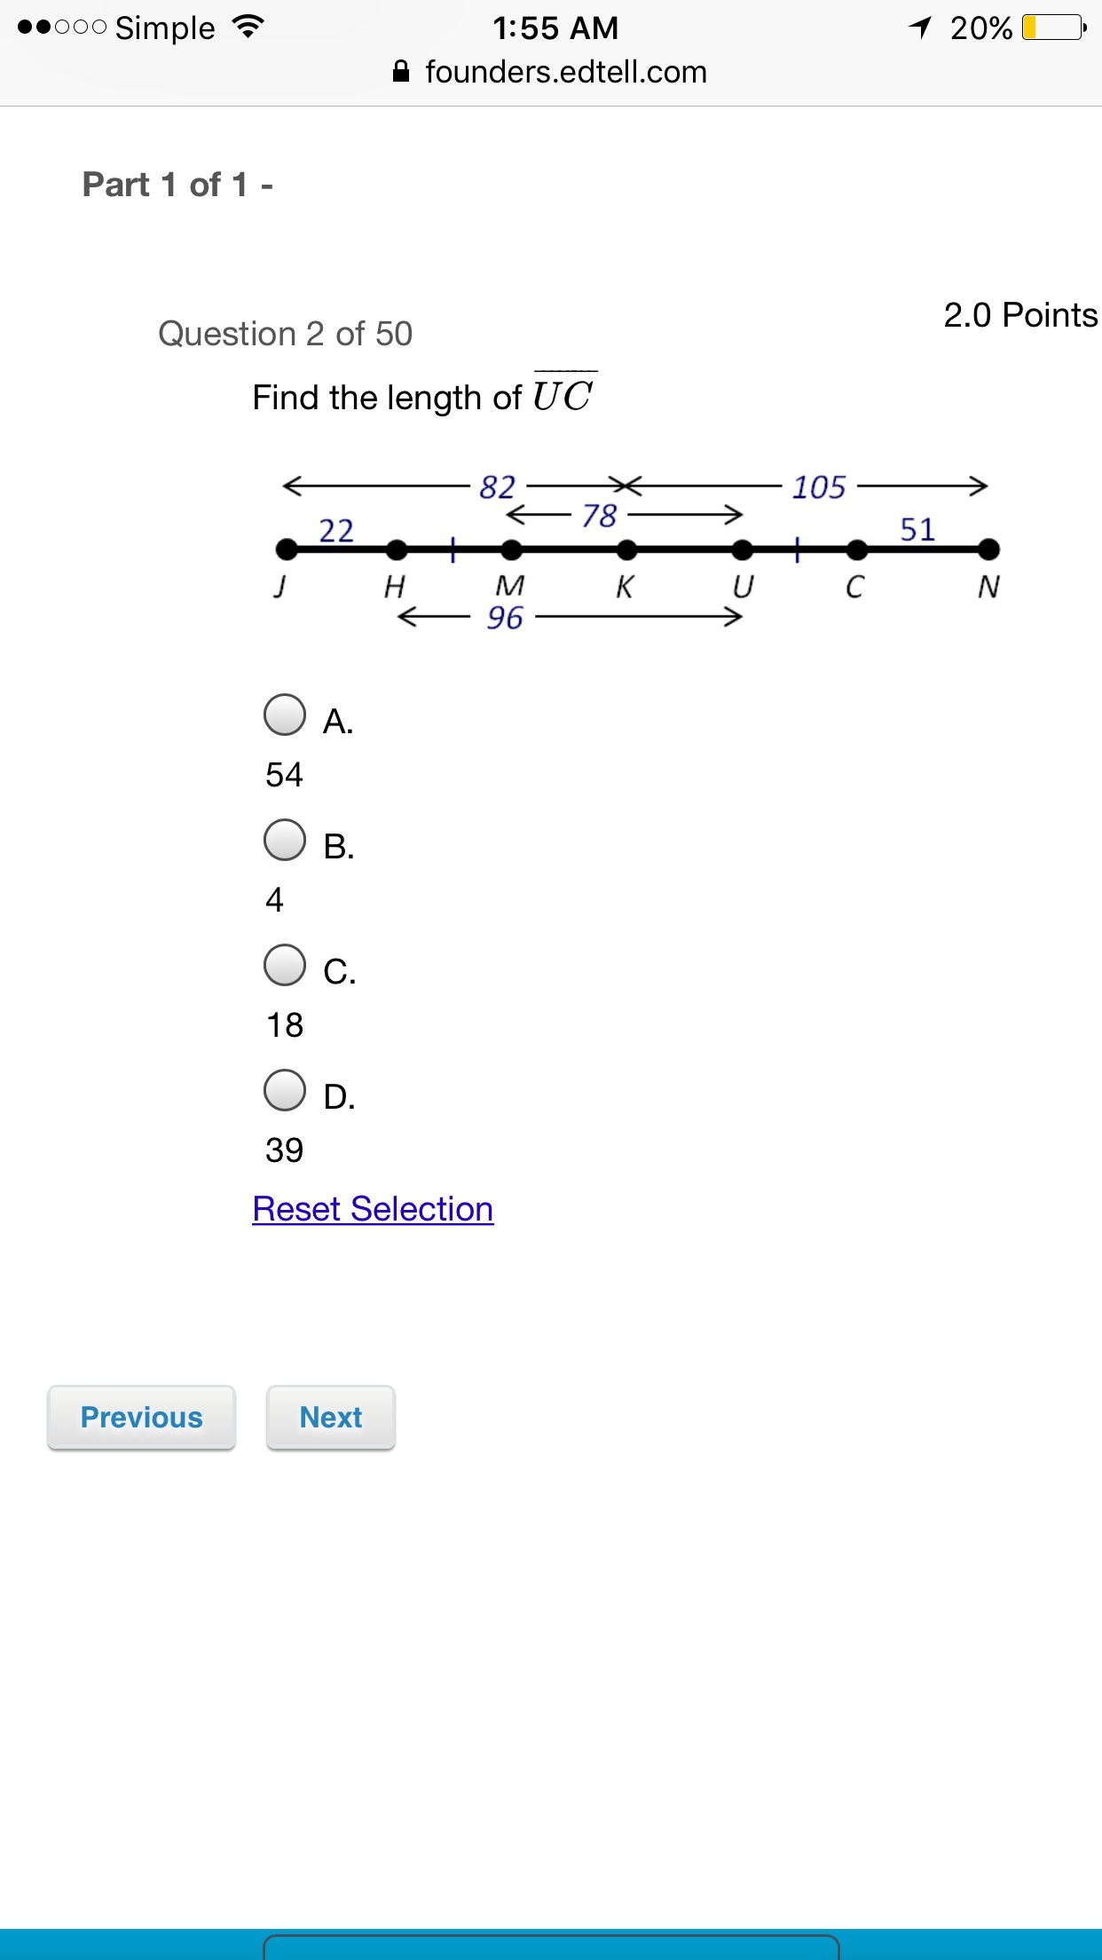The height and width of the screenshot is (1960, 1102).
Task: Choose answer option B radio button
Action: (285, 841)
